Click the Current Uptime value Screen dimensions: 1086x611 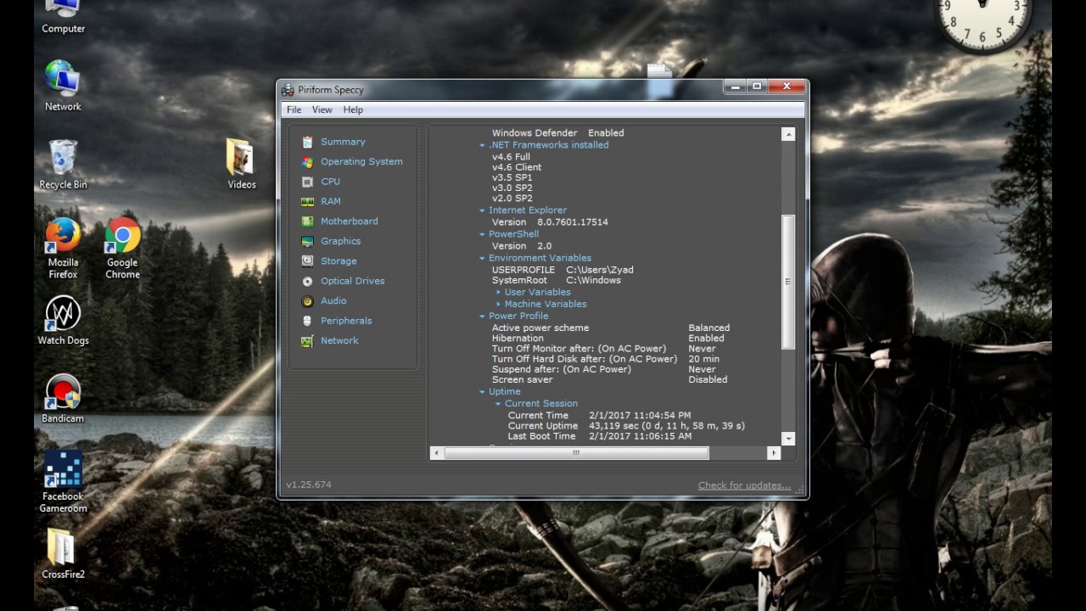tap(667, 426)
